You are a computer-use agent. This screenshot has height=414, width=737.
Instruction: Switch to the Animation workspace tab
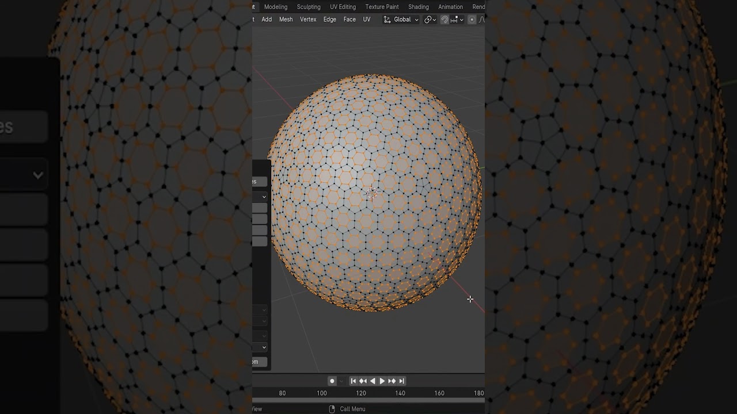(450, 7)
